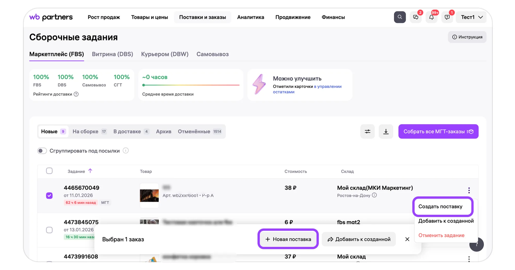Switch to Витрина (DBS) tab
515x270 pixels.
[112, 54]
